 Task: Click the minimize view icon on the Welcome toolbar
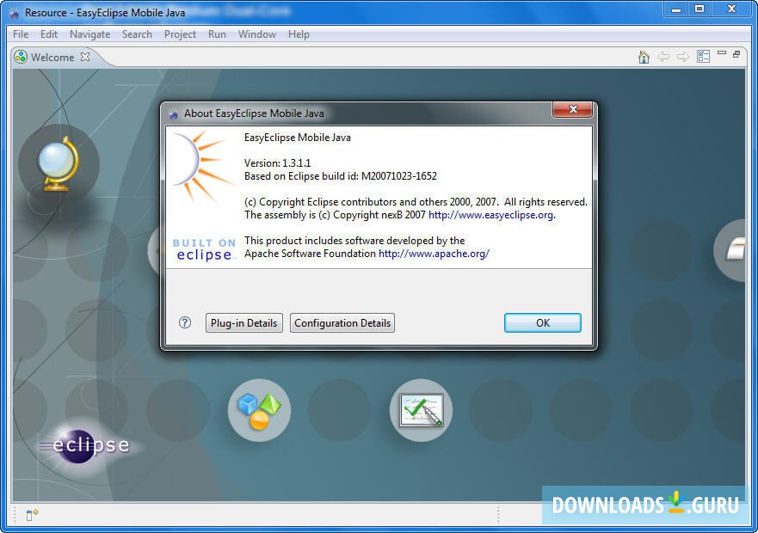[720, 53]
